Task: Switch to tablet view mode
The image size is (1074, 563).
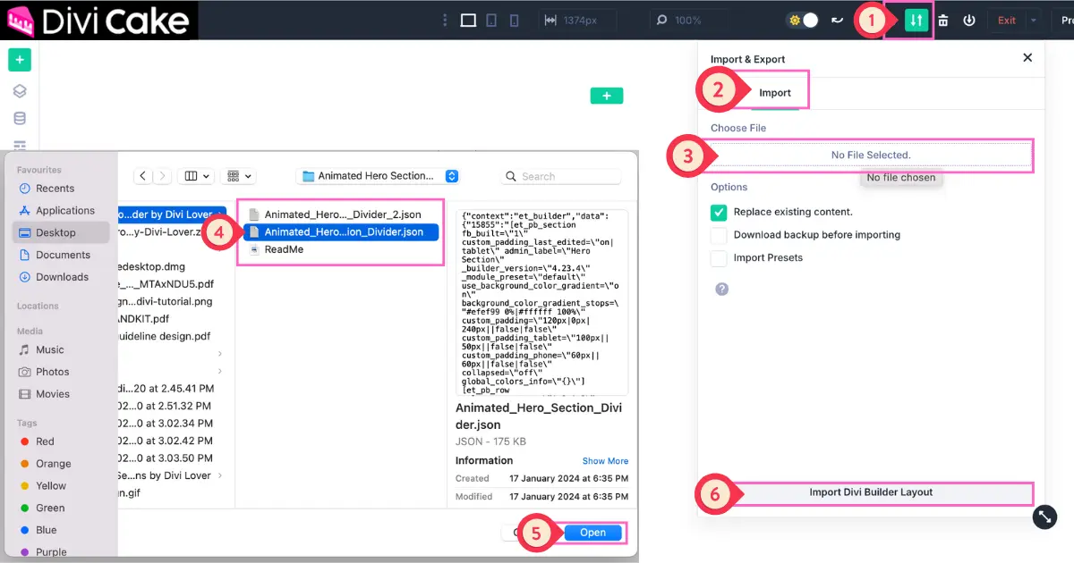Action: [x=491, y=21]
